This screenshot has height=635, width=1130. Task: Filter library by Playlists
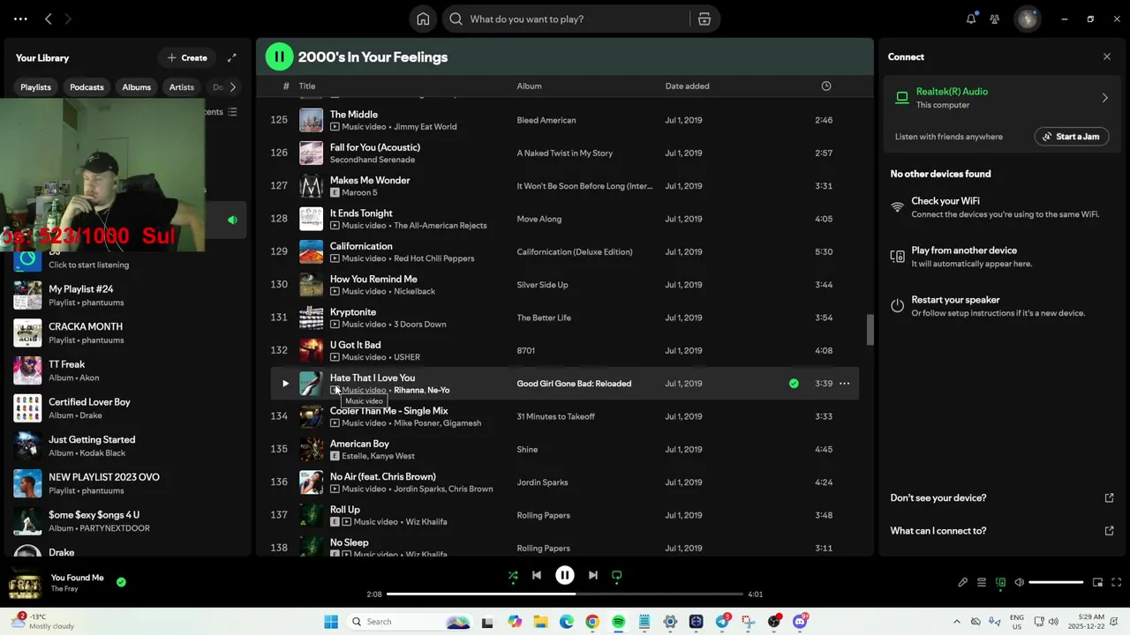click(36, 87)
